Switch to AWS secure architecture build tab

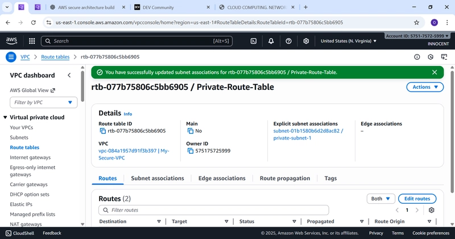point(86,7)
